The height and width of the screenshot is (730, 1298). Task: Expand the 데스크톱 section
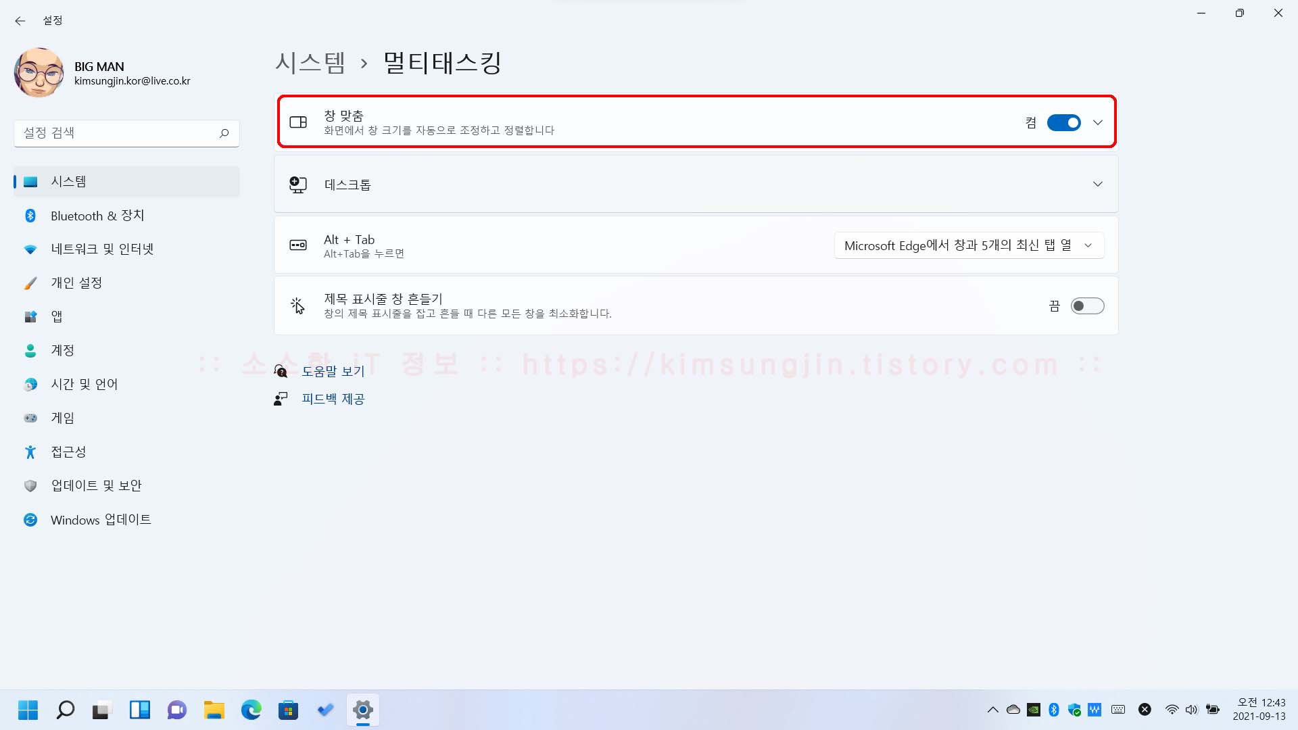[x=1098, y=184]
